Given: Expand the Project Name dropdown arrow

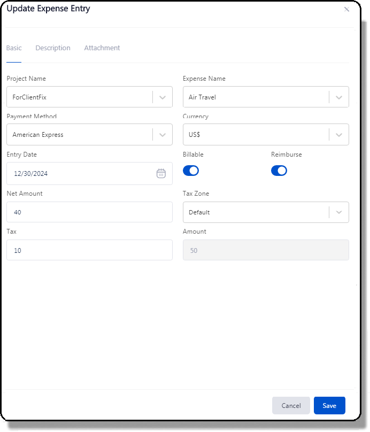Looking at the screenshot, I should [x=163, y=97].
